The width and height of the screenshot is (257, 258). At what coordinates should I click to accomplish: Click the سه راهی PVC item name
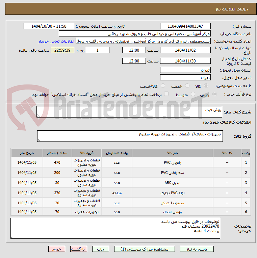[173, 173]
